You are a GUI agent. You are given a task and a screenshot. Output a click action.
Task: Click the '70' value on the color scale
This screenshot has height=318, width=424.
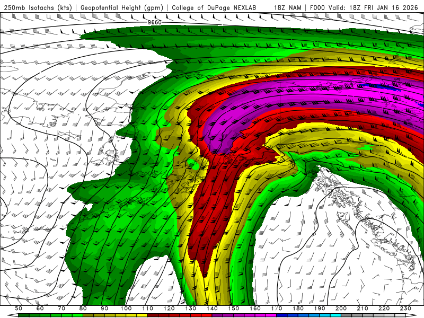[x=61, y=308]
